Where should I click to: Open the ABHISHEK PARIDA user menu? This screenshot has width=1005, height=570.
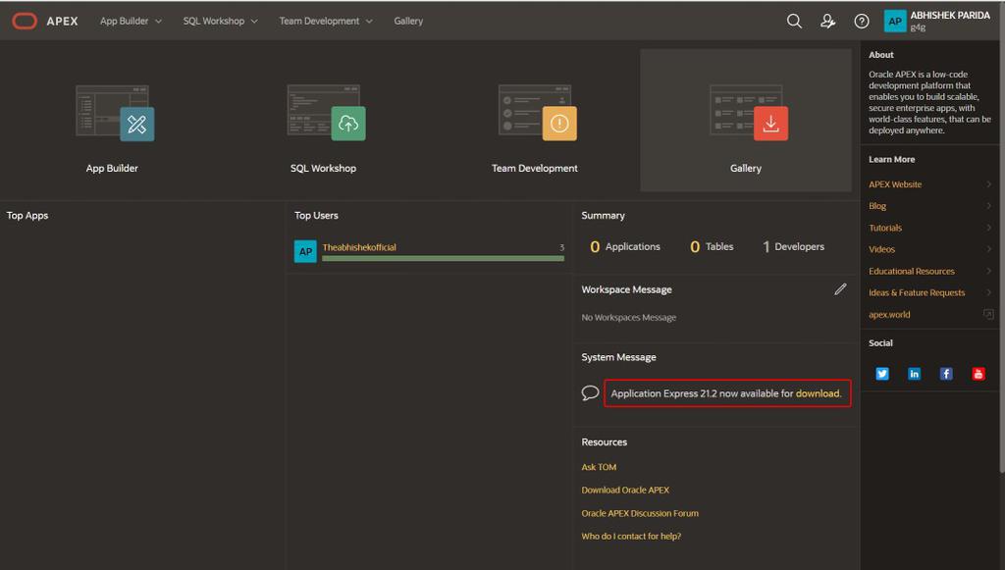(x=937, y=22)
